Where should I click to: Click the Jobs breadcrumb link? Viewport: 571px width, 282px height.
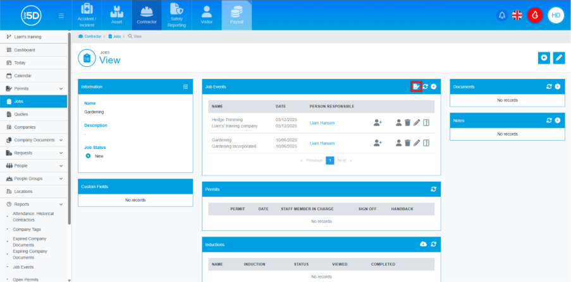tap(117, 37)
